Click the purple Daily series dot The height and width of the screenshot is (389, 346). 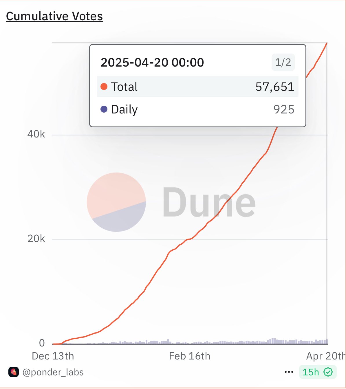point(104,109)
